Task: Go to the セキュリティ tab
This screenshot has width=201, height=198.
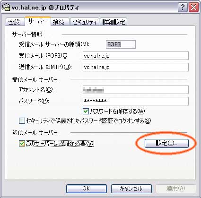Action: (85, 22)
